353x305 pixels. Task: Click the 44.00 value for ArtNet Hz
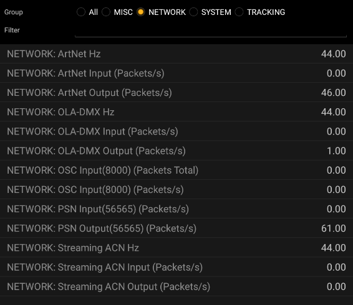334,54
